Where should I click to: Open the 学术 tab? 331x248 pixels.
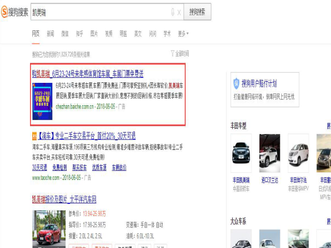tap(167, 33)
